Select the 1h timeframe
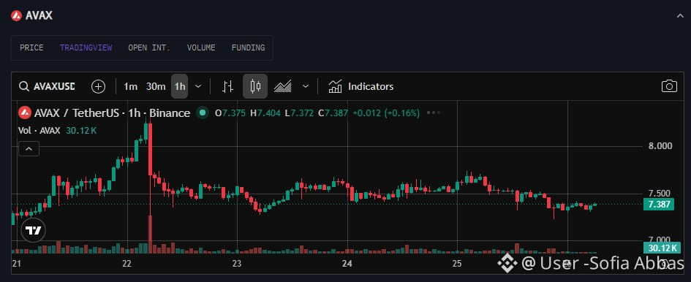The image size is (691, 282). coord(180,86)
